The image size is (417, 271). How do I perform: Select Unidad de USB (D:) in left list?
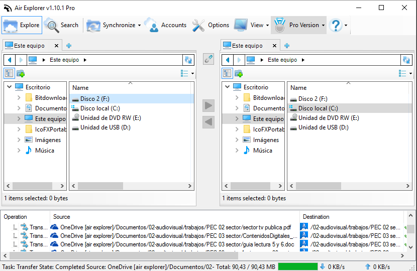coord(131,127)
